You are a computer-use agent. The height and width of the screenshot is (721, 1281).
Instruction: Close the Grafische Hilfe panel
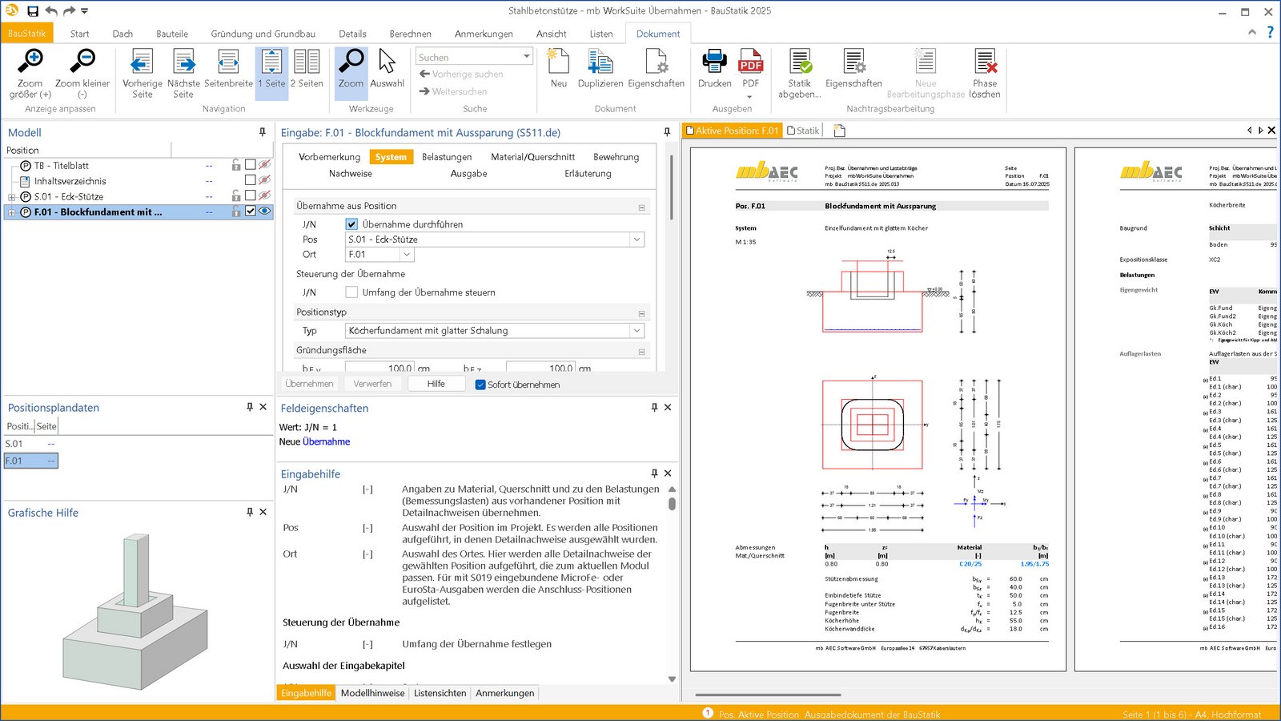click(x=263, y=512)
